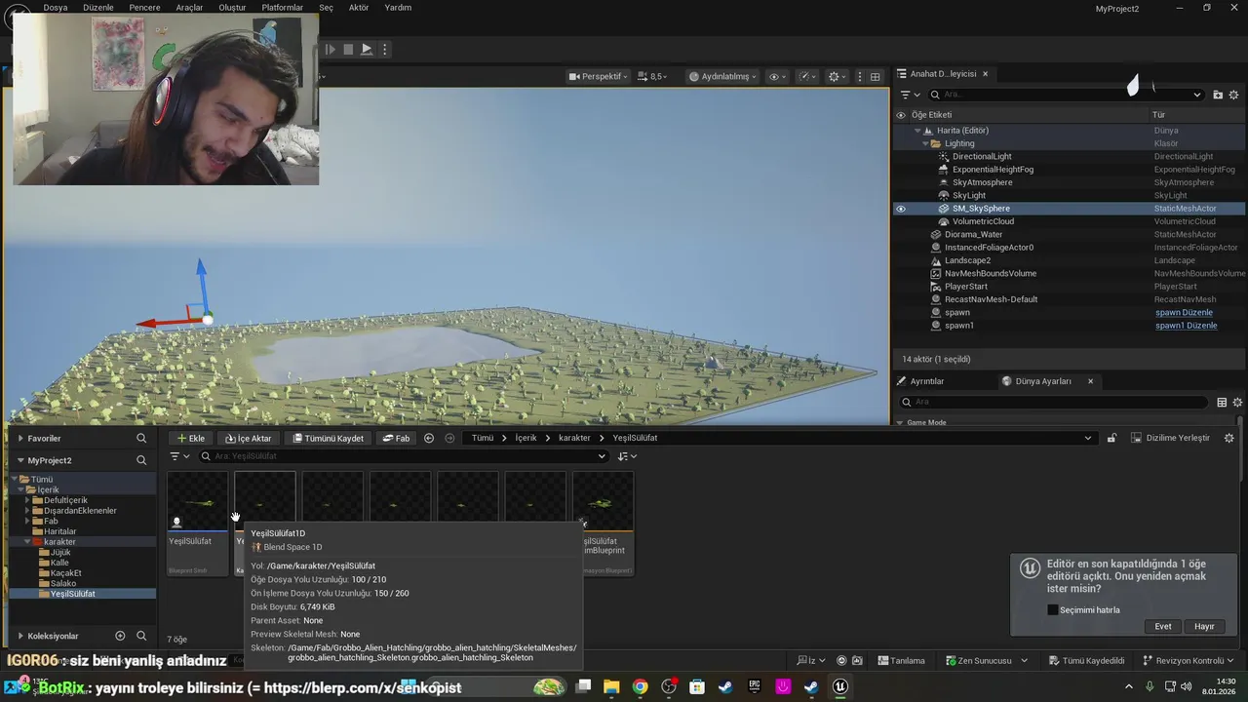The height and width of the screenshot is (702, 1248).
Task: Open play options three-dot menu
Action: point(385,49)
